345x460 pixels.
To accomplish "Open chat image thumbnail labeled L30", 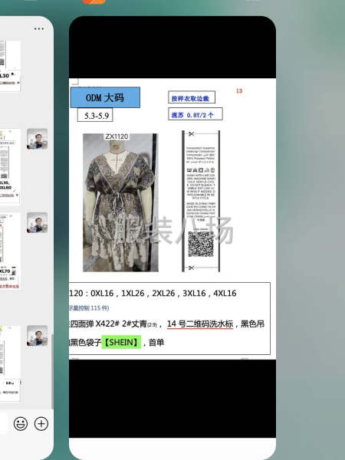I will [10, 66].
